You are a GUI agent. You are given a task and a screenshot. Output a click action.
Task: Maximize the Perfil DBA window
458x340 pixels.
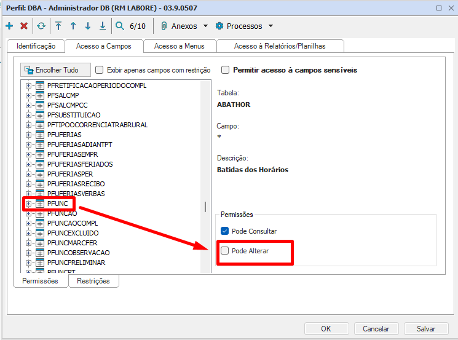[x=439, y=8]
